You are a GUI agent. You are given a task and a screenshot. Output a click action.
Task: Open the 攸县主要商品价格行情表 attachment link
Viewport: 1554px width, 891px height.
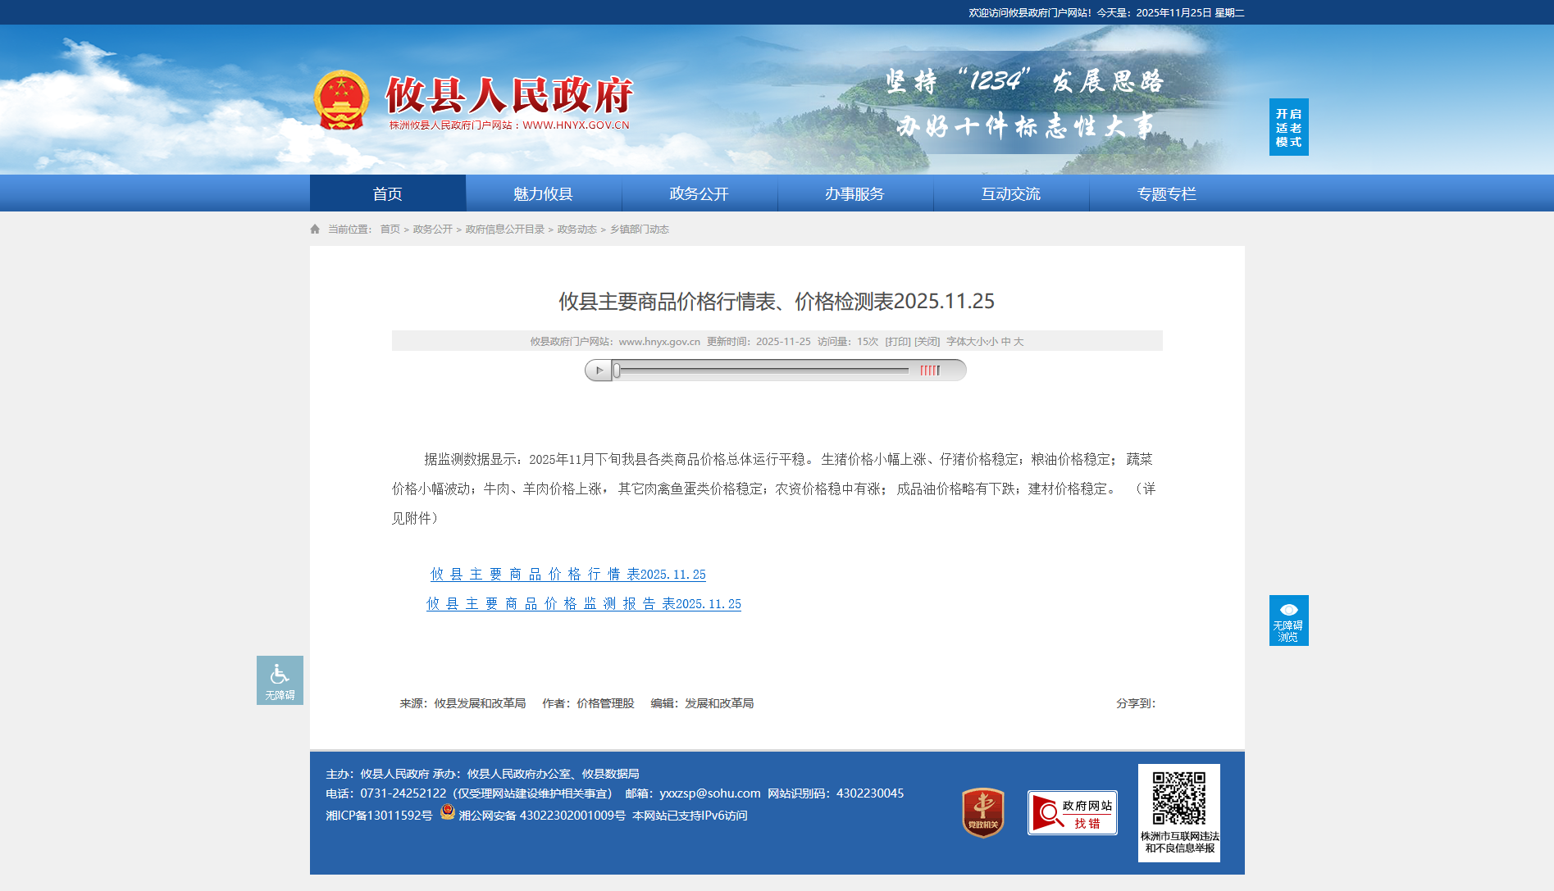567,575
